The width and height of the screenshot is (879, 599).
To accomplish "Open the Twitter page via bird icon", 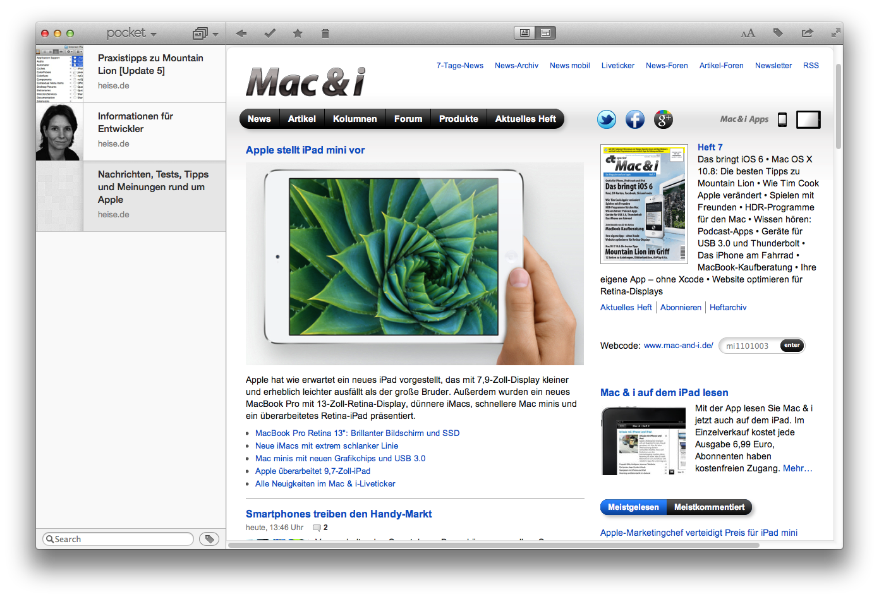I will coord(607,119).
